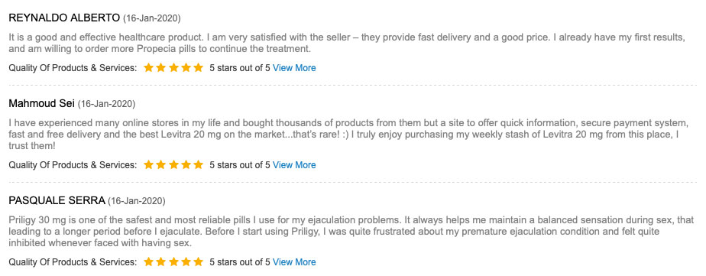This screenshot has height=276, width=706.
Task: Click fourth star in Pasquale Serra's rating
Action: click(186, 261)
